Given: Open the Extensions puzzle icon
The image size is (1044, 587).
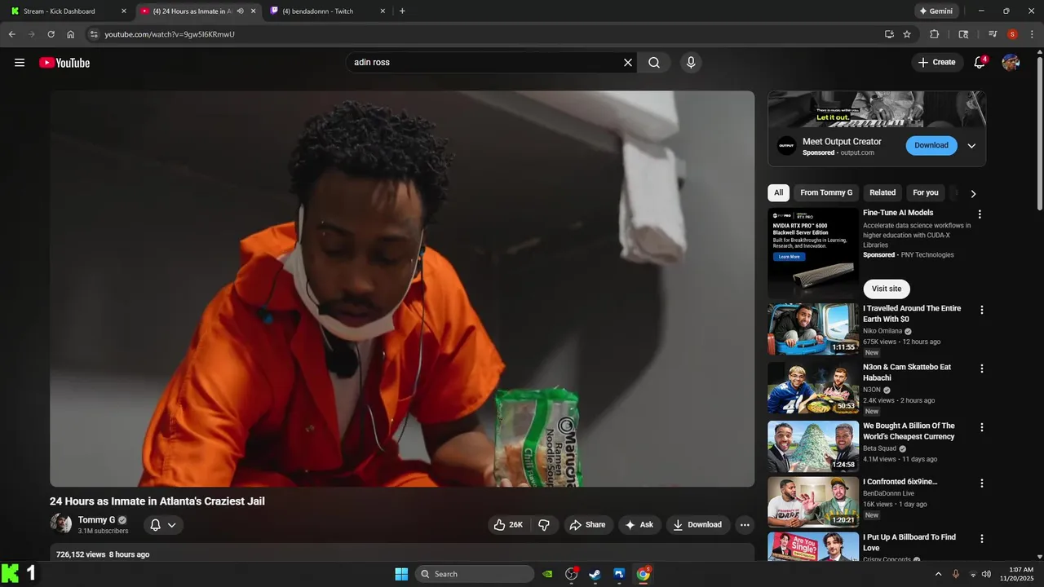Looking at the screenshot, I should pos(935,34).
